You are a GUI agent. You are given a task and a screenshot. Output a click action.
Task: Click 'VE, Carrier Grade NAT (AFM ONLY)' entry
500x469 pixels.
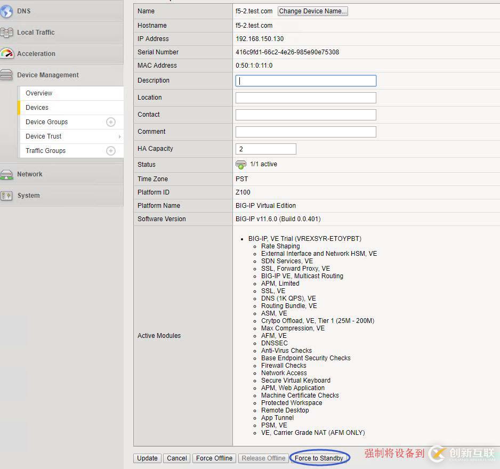coord(313,433)
